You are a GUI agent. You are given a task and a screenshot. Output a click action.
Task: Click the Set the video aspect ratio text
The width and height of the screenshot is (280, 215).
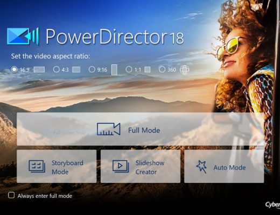click(51, 56)
